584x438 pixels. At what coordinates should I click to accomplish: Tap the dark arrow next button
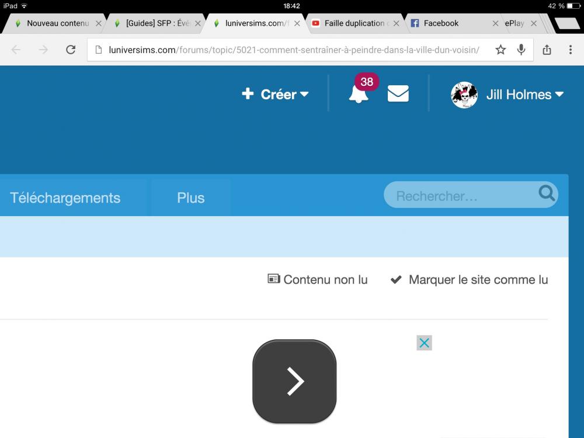tap(294, 381)
